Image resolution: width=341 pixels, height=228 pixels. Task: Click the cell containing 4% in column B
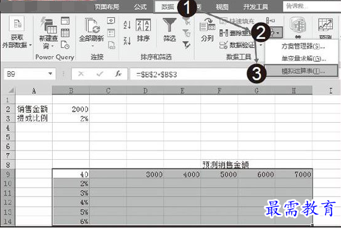tap(71, 202)
